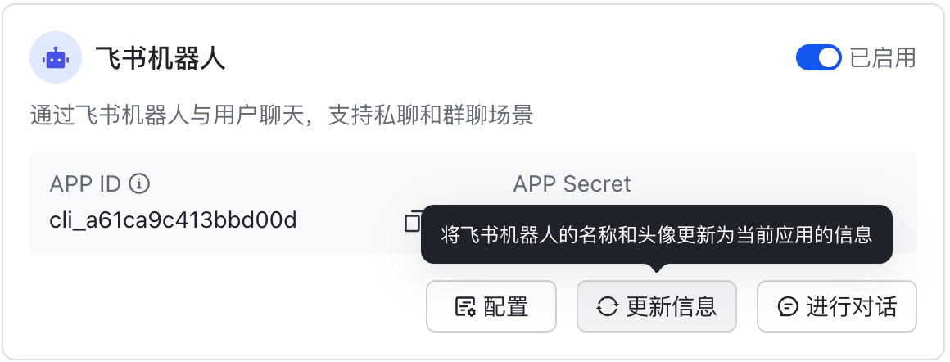The height and width of the screenshot is (362, 950).
Task: Start a chat via 进行对话 button
Action: (x=837, y=306)
